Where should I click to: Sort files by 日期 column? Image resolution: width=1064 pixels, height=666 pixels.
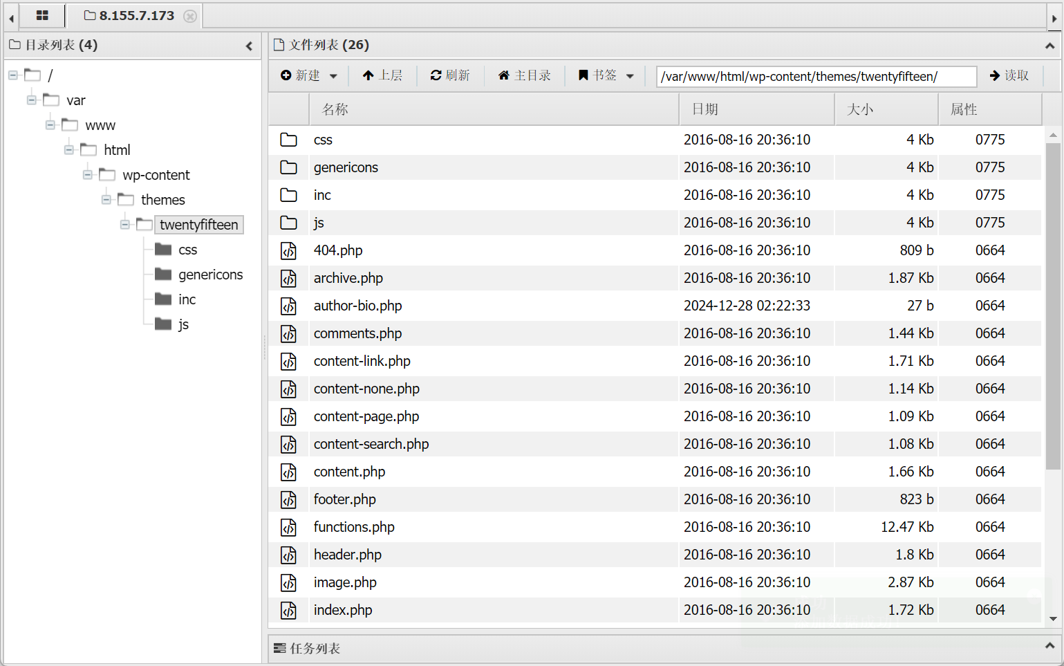(x=757, y=109)
